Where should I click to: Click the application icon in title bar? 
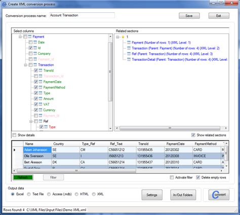coord(4,4)
